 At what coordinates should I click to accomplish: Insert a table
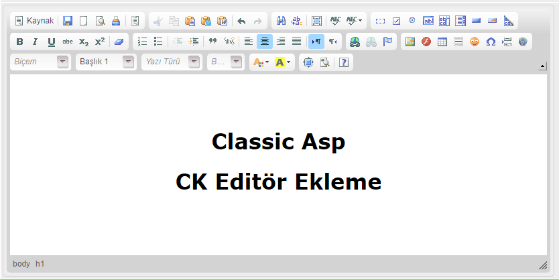point(442,42)
